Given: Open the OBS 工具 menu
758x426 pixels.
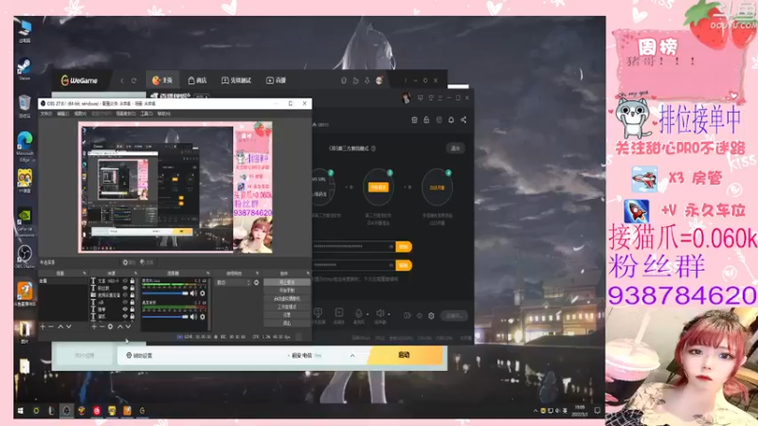Looking at the screenshot, I should click(x=147, y=114).
